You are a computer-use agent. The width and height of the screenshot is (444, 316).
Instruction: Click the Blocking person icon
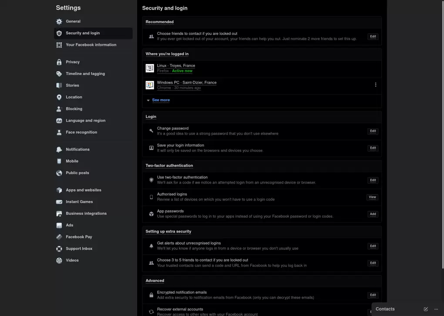click(59, 109)
